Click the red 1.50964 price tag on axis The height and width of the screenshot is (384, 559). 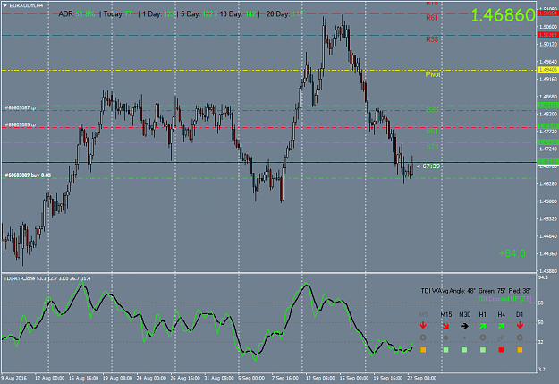(x=547, y=13)
